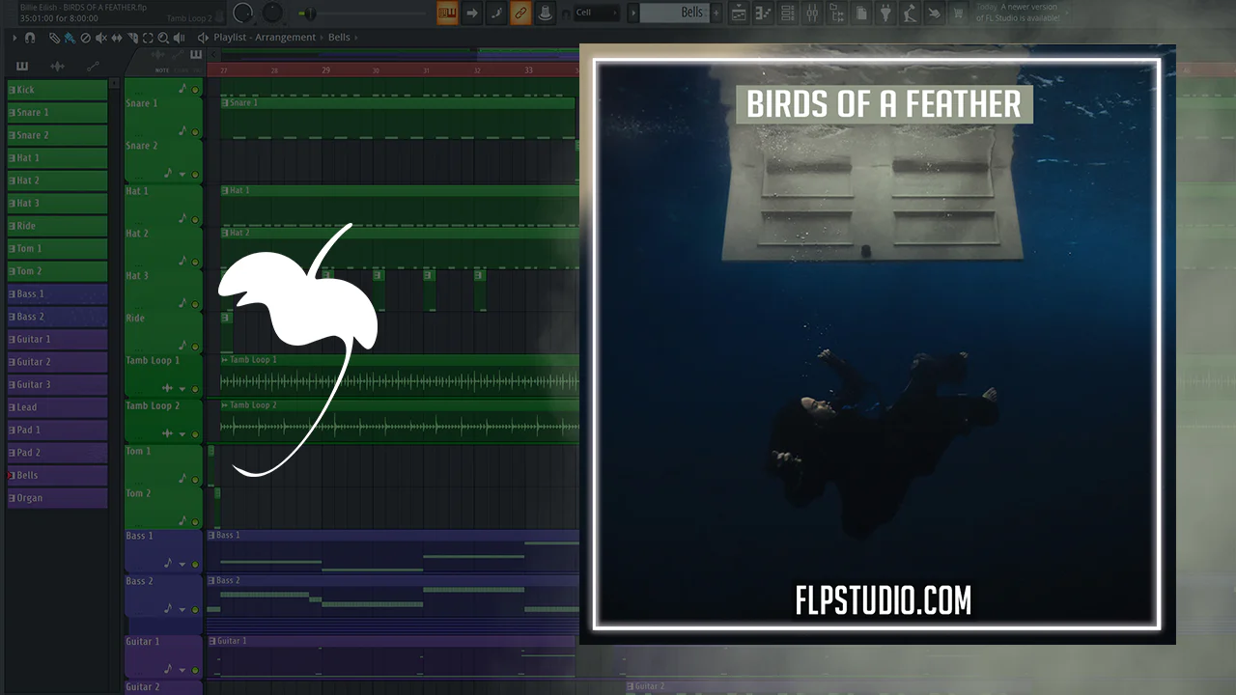Mute the Snare 2 track
The image size is (1236, 695).
[x=195, y=175]
